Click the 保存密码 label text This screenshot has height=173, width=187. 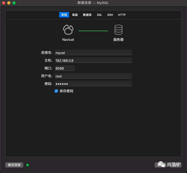66,91
